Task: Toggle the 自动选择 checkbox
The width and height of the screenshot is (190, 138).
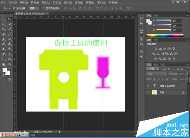Action: click(14, 8)
